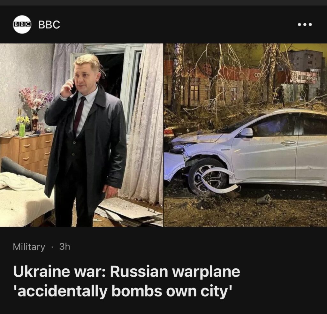The width and height of the screenshot is (327, 314).
Task: Click the car door handle in photo
Action: (x=288, y=143)
